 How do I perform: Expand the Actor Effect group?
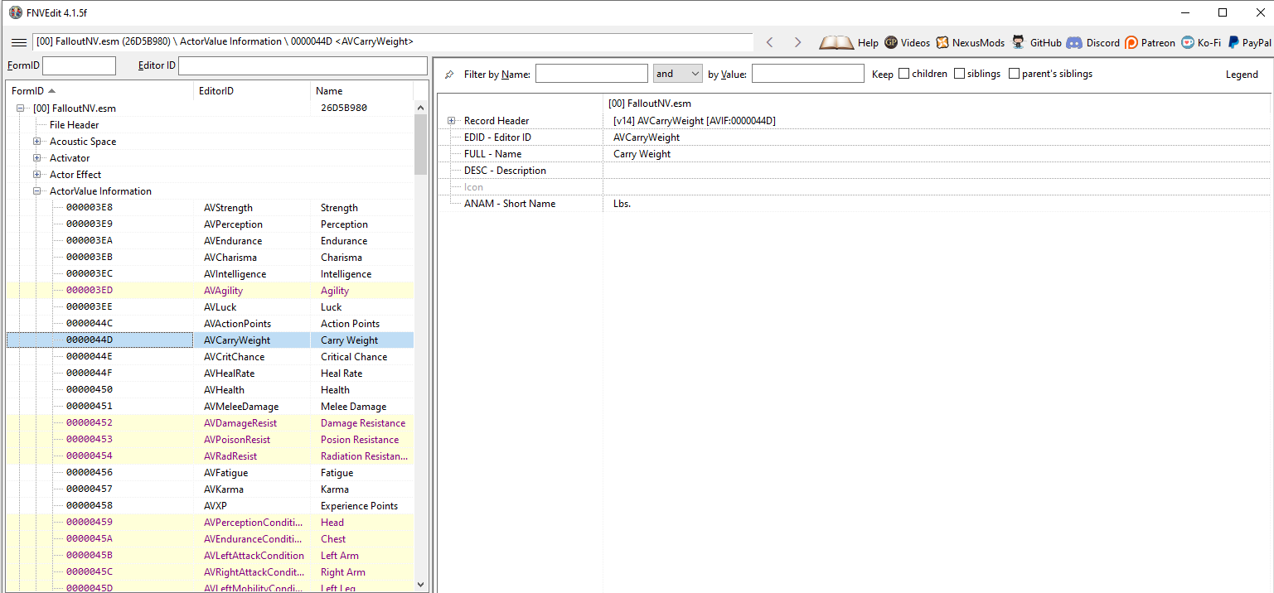(37, 175)
